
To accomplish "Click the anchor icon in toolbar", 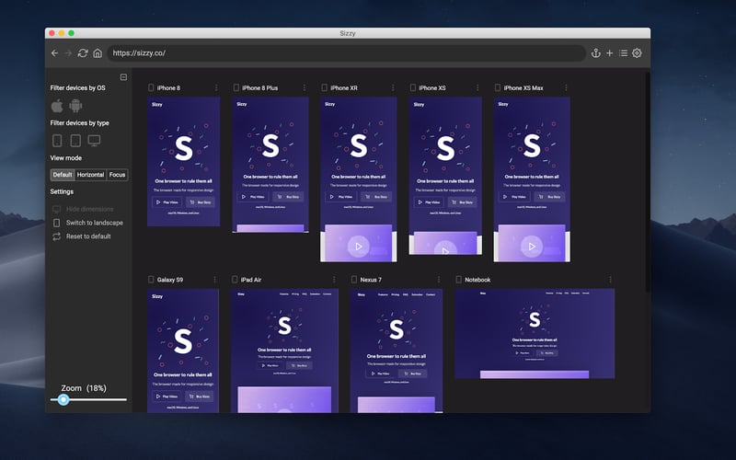I will (595, 53).
